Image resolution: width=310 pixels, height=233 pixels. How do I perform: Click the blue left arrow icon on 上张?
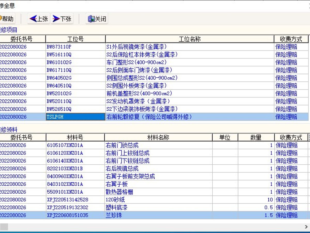coord(33,19)
